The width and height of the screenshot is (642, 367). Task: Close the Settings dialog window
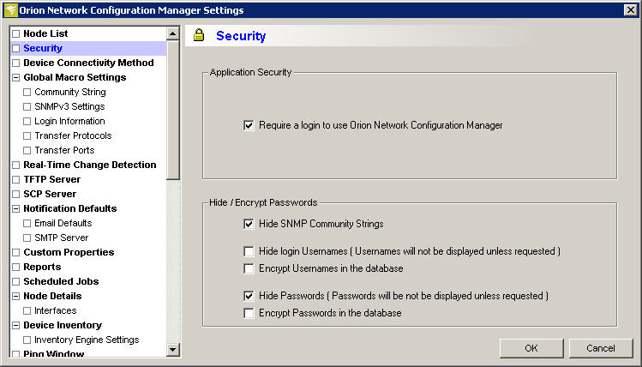(631, 9)
